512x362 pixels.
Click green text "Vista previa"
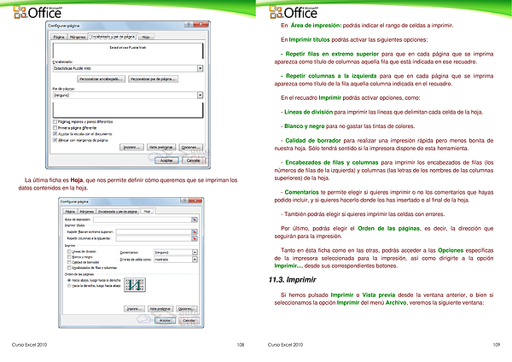coord(378,295)
